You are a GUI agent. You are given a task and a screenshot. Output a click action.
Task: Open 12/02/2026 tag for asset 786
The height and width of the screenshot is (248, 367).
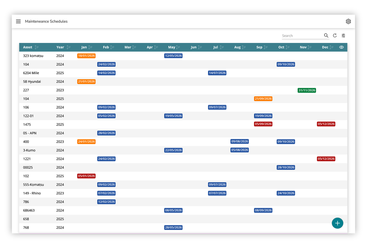click(x=106, y=202)
